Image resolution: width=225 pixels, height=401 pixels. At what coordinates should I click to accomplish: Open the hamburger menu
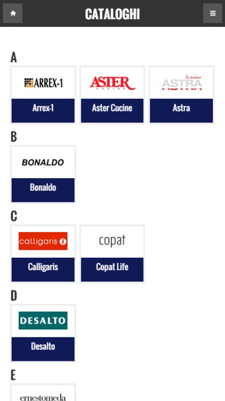(x=213, y=13)
